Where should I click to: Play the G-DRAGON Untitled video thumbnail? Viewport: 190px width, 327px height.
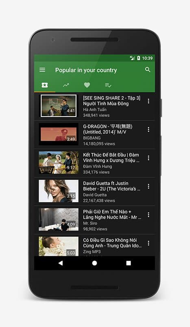pos(59,134)
